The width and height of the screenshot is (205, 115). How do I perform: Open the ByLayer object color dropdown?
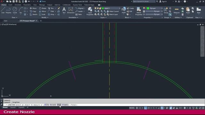pos(162,8)
